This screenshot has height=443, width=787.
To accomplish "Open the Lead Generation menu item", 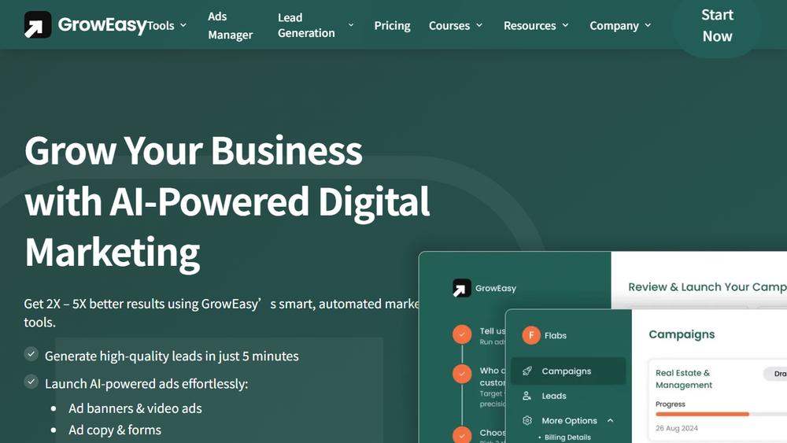I will pyautogui.click(x=306, y=25).
